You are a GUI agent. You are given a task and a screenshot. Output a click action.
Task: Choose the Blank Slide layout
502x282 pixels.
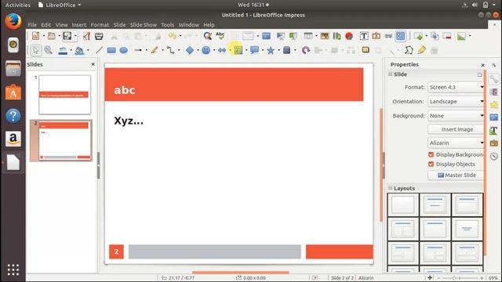click(x=402, y=204)
